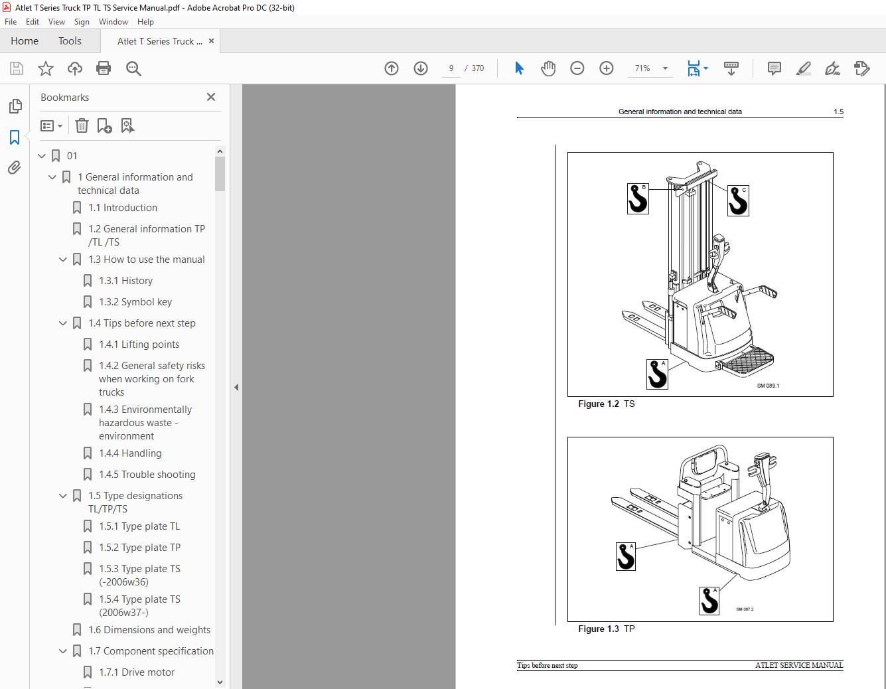Open 1.6 Dimensions and weights bookmark

[x=149, y=630]
